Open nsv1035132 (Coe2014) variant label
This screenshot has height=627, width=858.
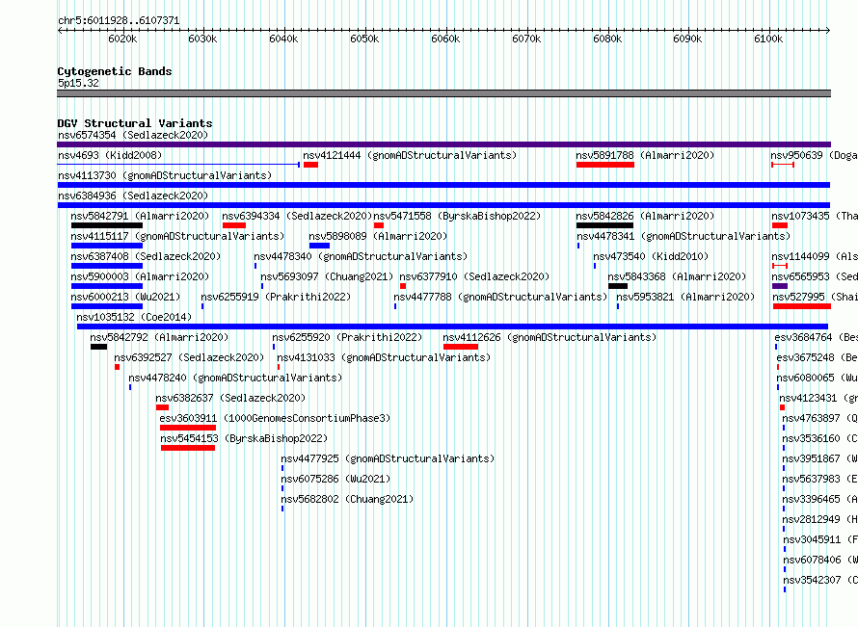pyautogui.click(x=134, y=317)
